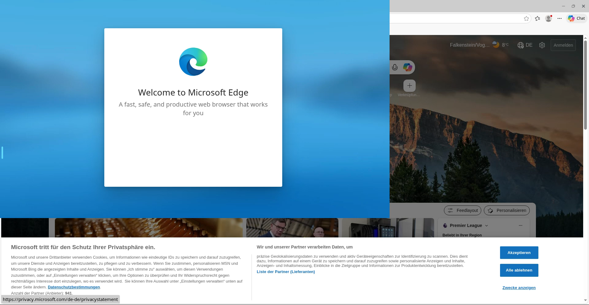The height and width of the screenshot is (305, 589).
Task: Click the Personalisieren button
Action: point(506,210)
